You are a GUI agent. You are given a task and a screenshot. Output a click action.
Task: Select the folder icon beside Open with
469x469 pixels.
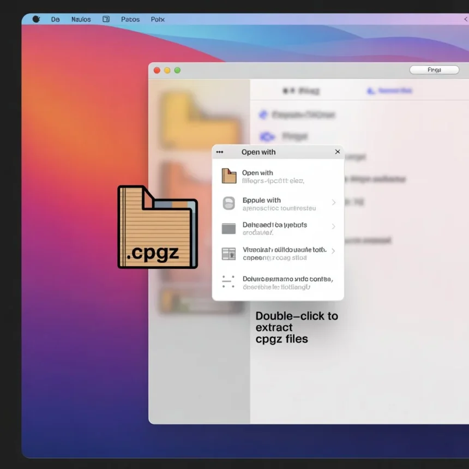pos(230,175)
